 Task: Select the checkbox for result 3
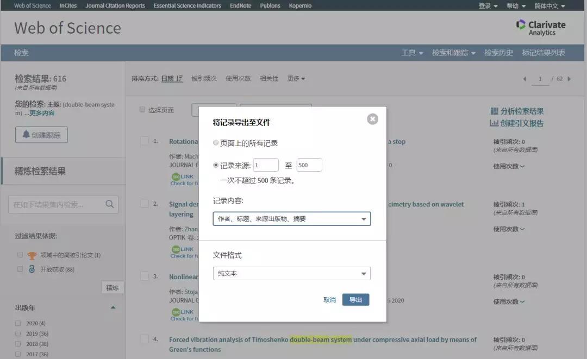pos(144,276)
